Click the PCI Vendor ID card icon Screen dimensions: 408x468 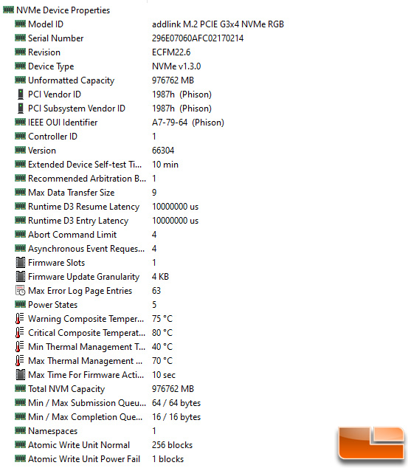(x=20, y=94)
